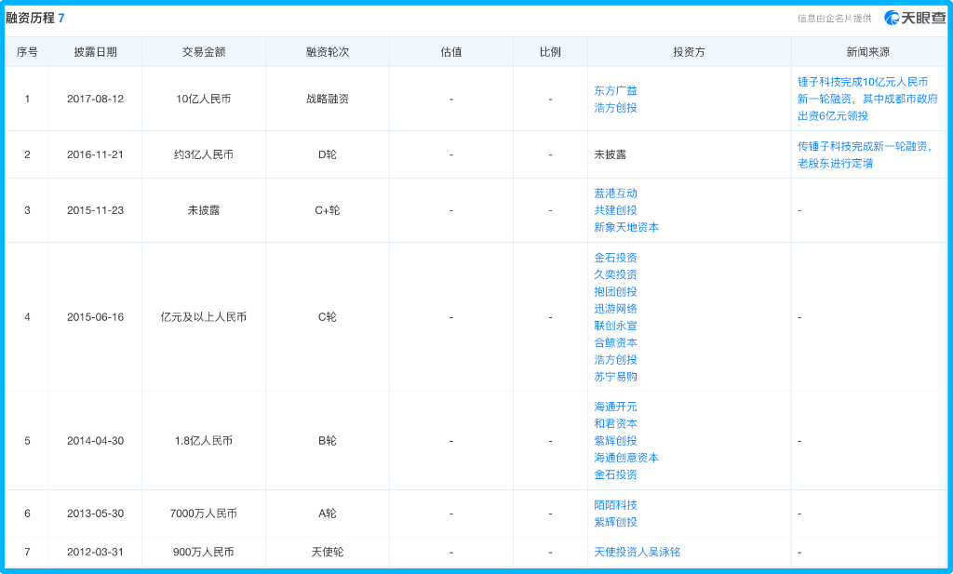Select date cell 2012-03-31
Viewport: 953px width, 574px height.
(x=96, y=552)
